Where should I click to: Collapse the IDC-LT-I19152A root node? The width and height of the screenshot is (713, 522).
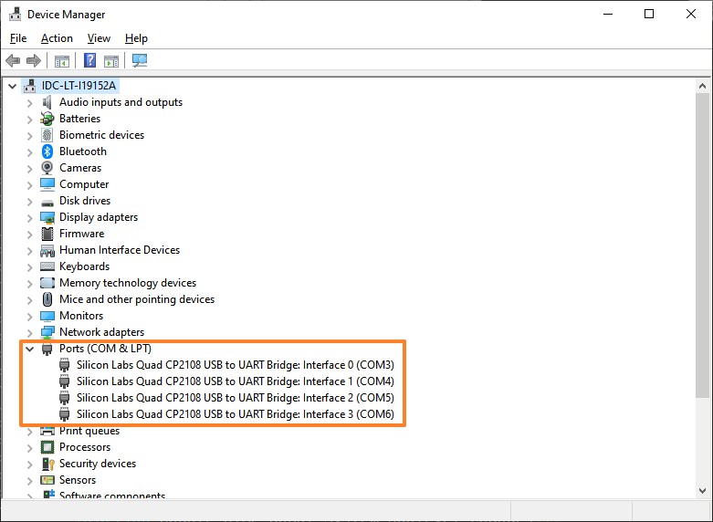click(12, 86)
